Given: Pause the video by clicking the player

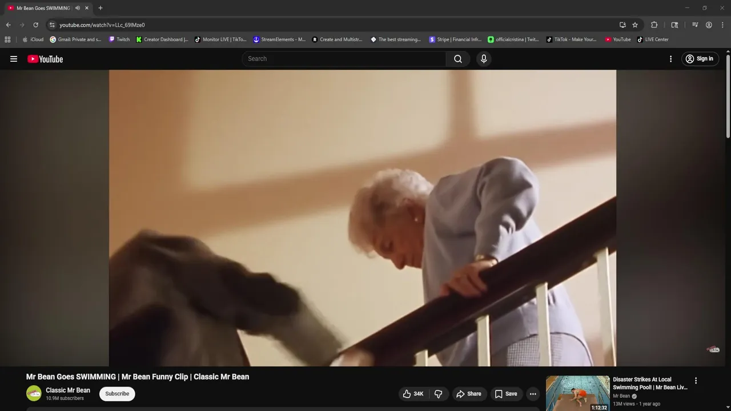Looking at the screenshot, I should pyautogui.click(x=362, y=217).
